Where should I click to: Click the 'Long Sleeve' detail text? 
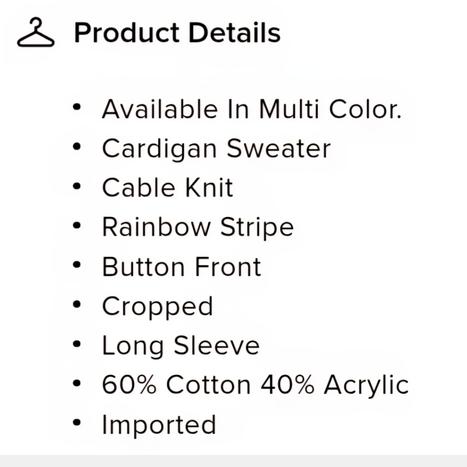click(180, 346)
